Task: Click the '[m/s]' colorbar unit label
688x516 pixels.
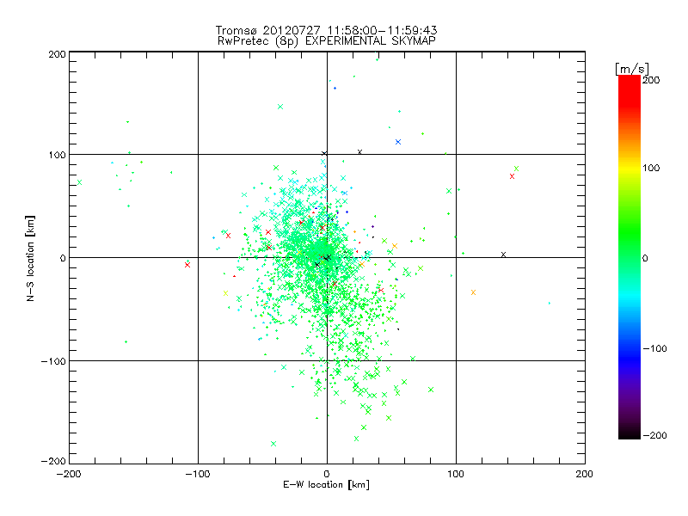Action: point(632,69)
